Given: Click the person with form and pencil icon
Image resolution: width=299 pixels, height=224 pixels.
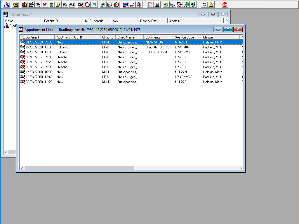Looking at the screenshot, I should 180,5.
